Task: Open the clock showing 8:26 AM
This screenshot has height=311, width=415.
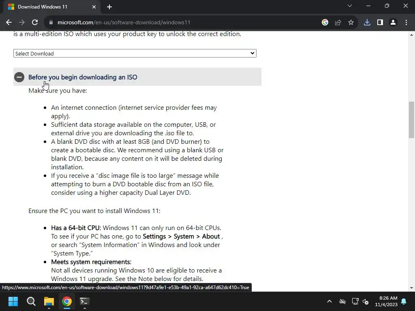Action: [386, 301]
